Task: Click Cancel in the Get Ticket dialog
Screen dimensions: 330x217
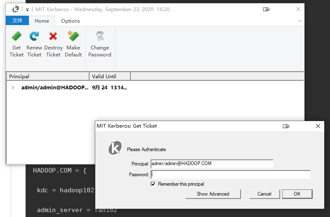Action: point(264,194)
